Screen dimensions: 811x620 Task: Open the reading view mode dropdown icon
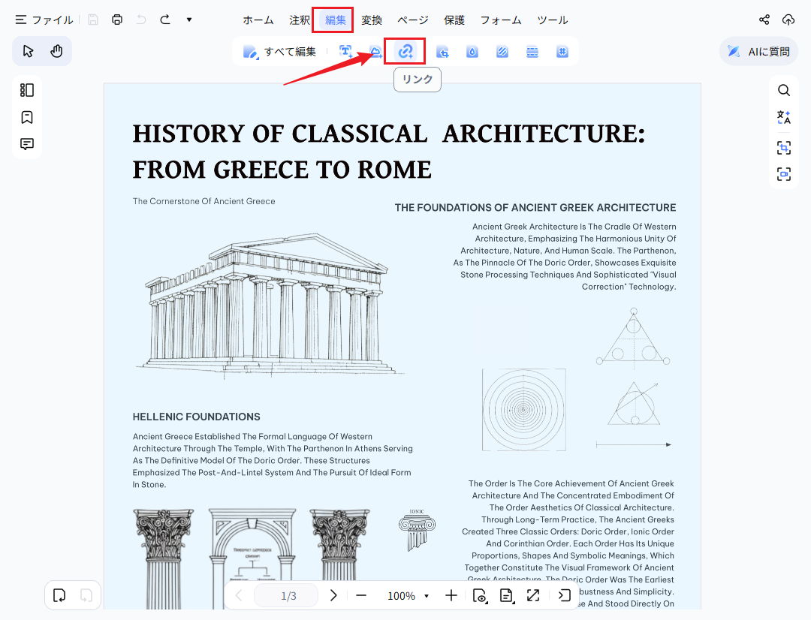pyautogui.click(x=480, y=596)
